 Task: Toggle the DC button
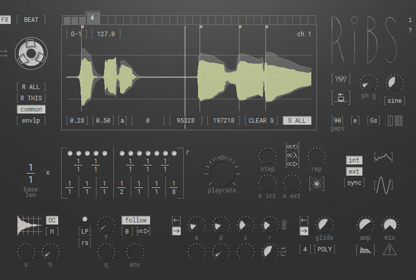[x=52, y=220]
